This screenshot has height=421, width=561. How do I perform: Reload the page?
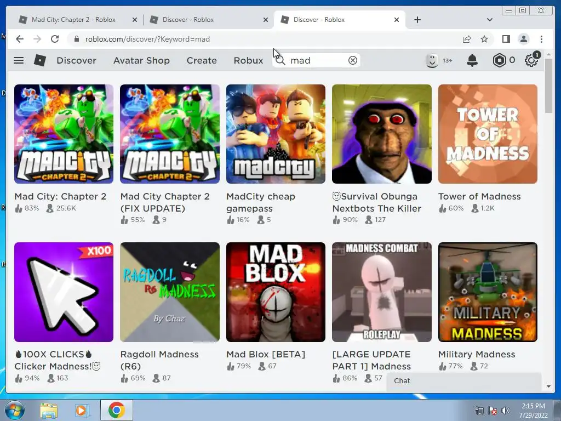coord(55,39)
